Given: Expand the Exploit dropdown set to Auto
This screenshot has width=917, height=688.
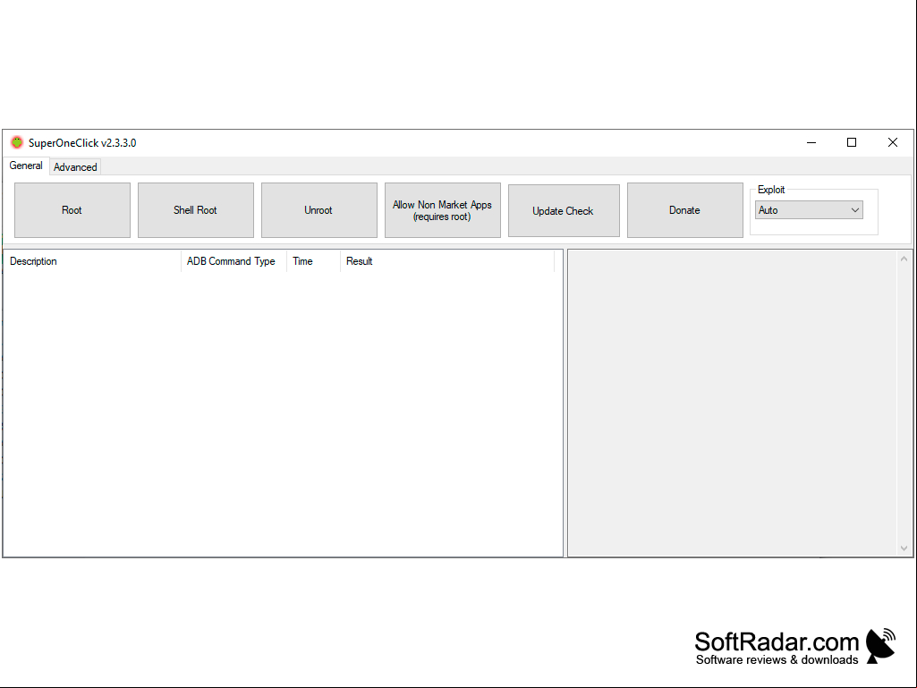Looking at the screenshot, I should 809,210.
